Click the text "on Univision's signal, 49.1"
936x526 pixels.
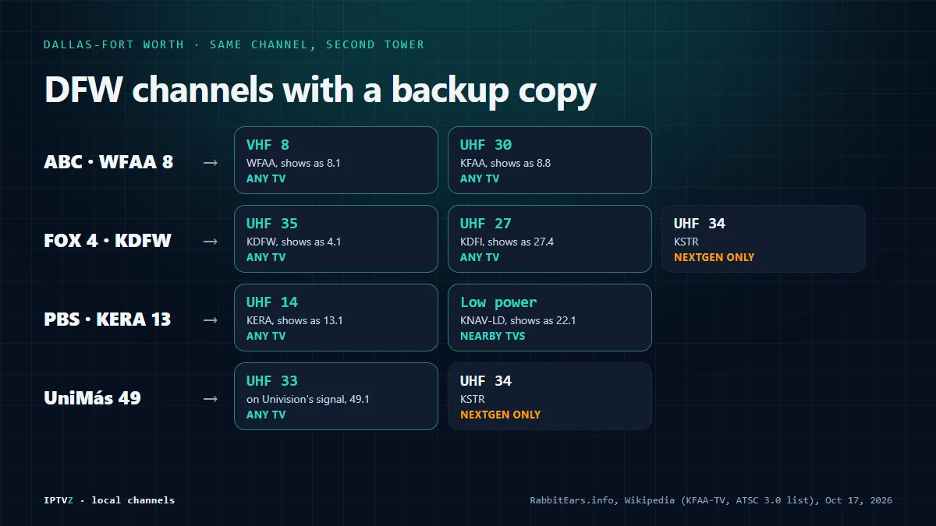[308, 400]
